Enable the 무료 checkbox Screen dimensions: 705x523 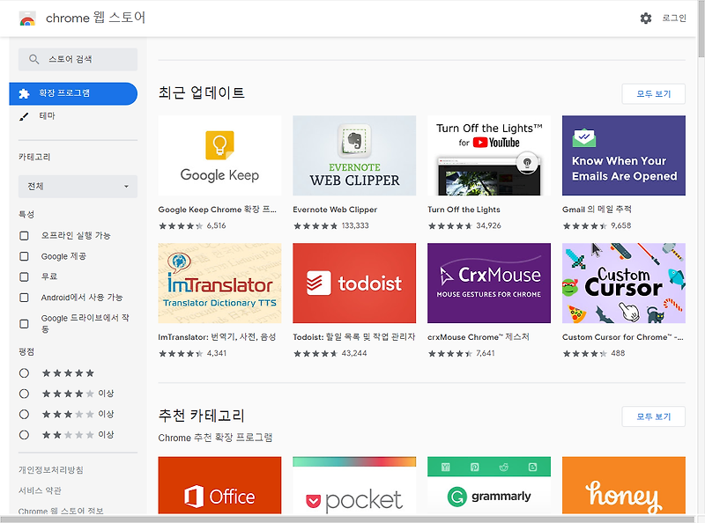[x=25, y=276]
